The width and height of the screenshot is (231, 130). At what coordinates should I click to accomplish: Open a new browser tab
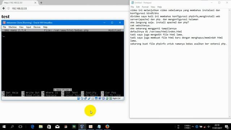coord(41,3)
